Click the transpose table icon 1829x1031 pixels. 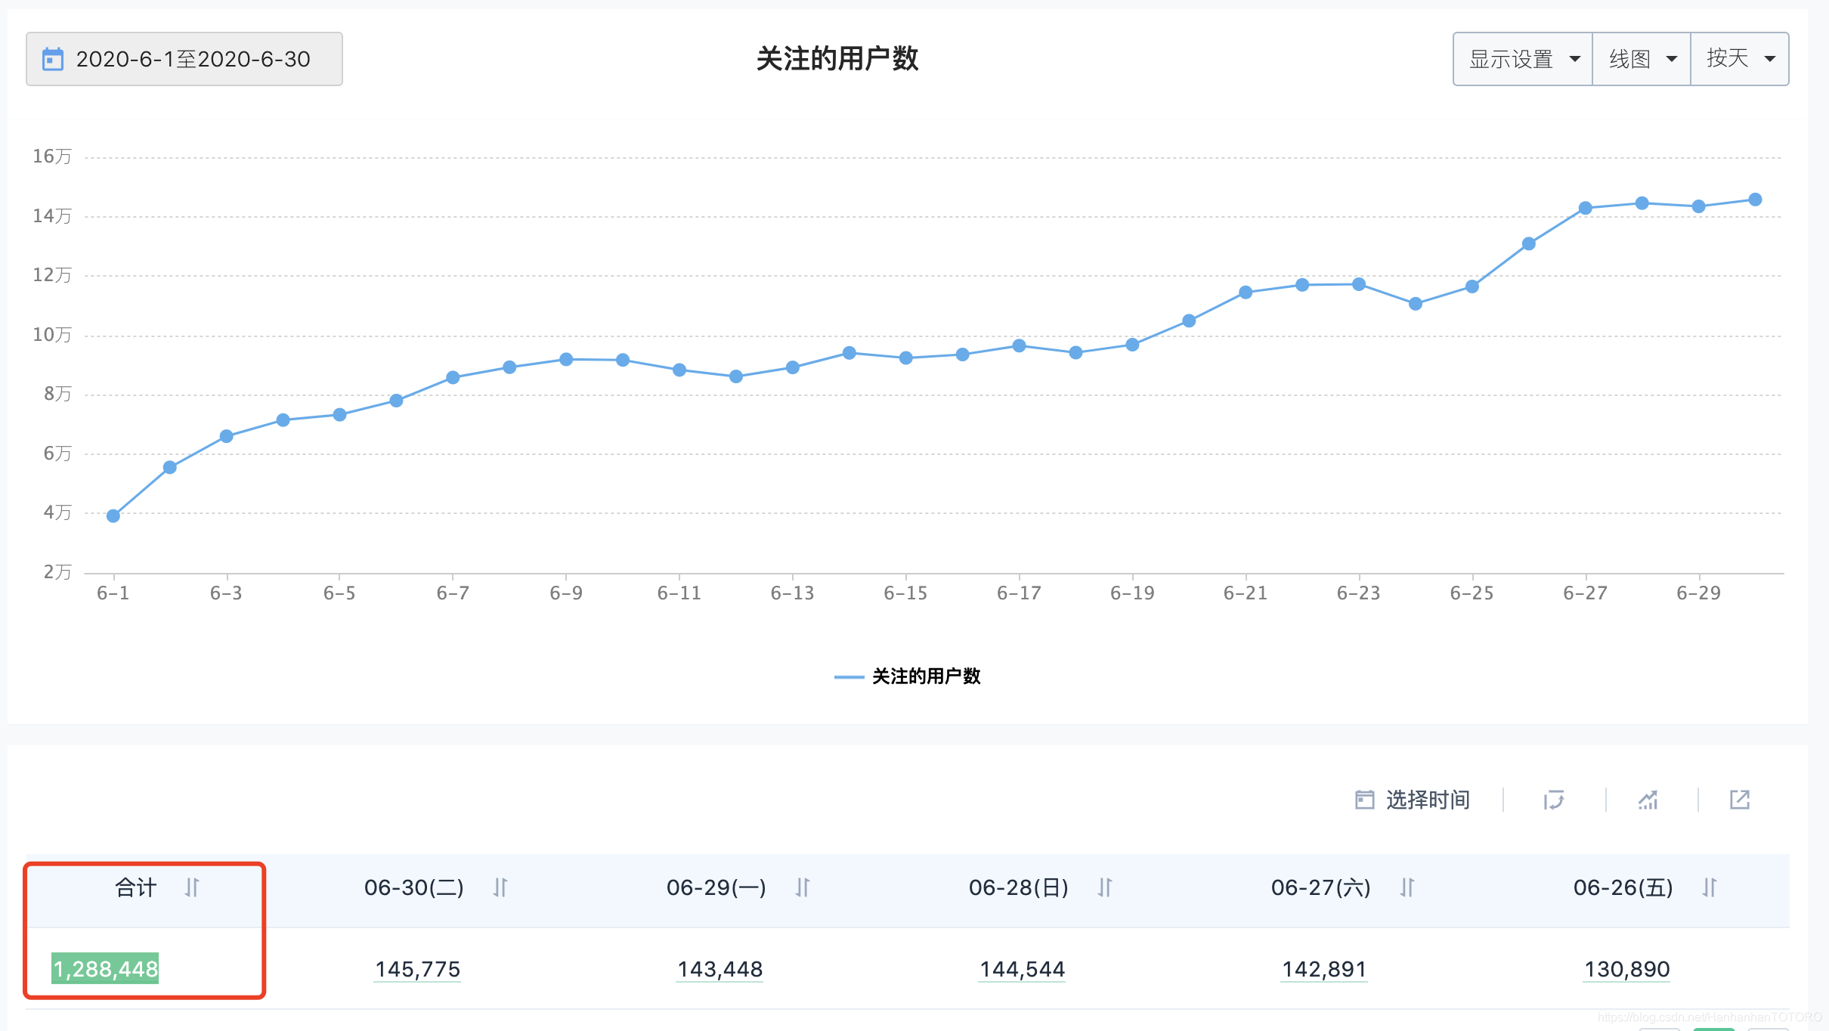(x=1554, y=800)
